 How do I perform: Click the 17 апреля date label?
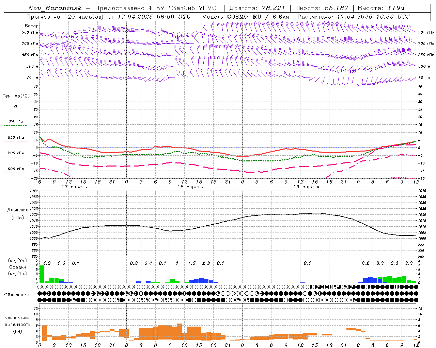(x=75, y=187)
